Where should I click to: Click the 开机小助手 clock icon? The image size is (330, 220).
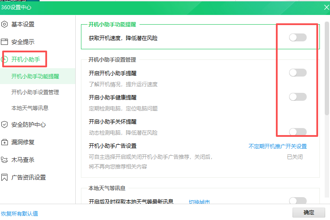(5, 59)
